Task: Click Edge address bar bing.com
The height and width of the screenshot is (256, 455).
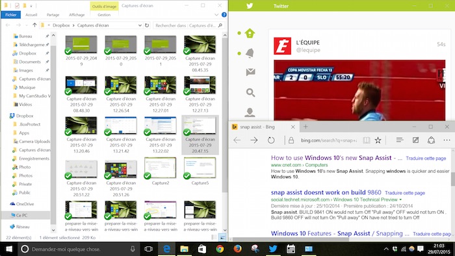Action: (x=329, y=140)
